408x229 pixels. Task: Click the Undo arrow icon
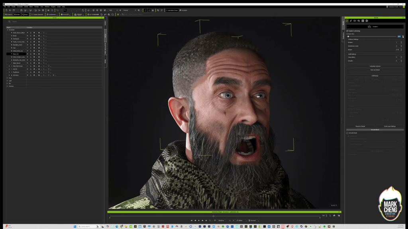57,10
